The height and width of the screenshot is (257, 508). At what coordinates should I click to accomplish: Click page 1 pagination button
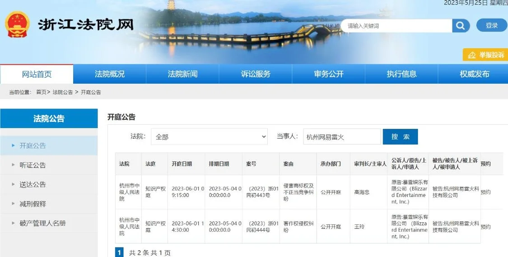(x=119, y=252)
